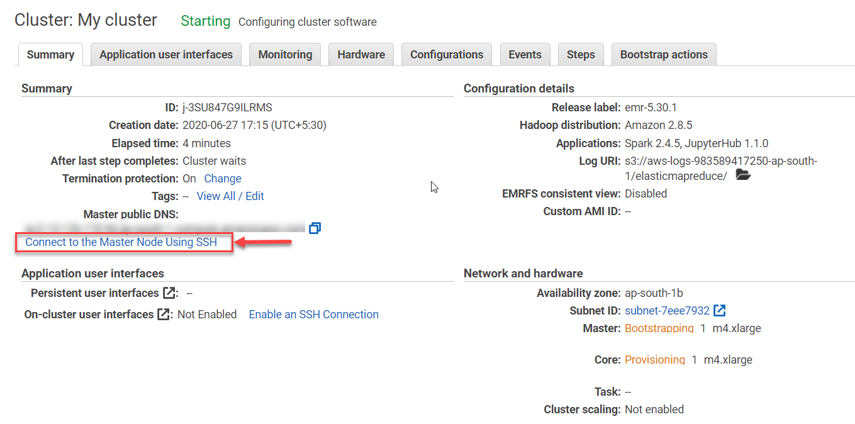This screenshot has width=855, height=424.
Task: Select the Hardware tab
Action: 361,55
